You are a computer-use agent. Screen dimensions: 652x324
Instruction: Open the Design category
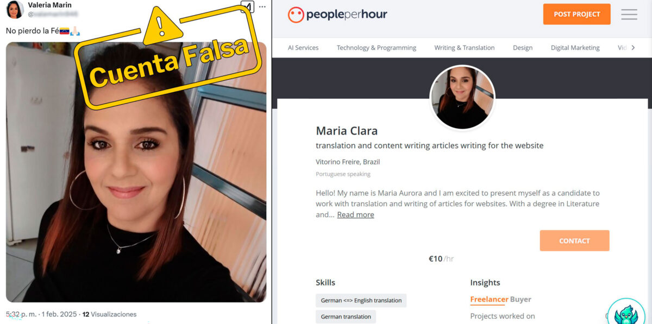coord(523,48)
